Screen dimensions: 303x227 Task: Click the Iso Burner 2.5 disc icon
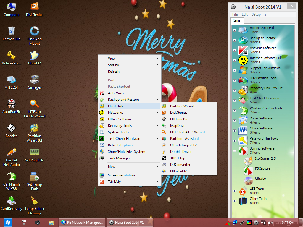pyautogui.click(x=248, y=160)
